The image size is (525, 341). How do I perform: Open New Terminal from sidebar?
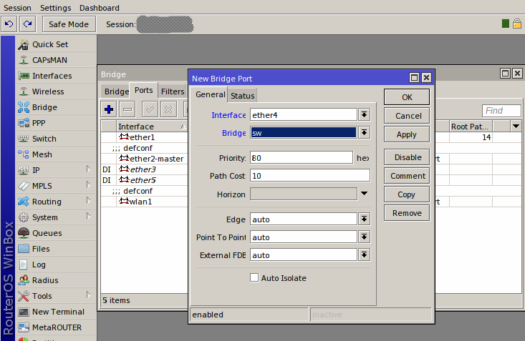57,312
